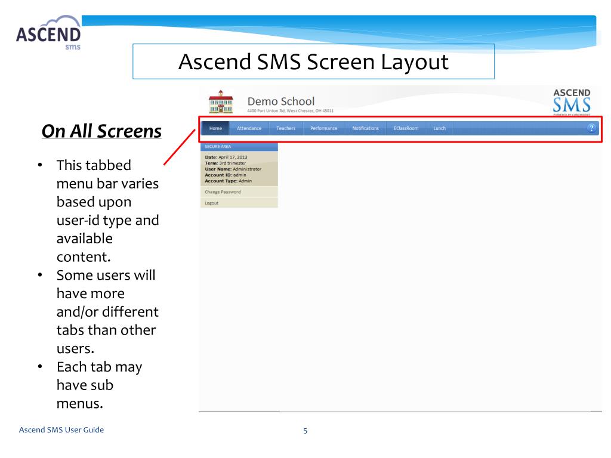Screen dimensions: 611x458
Task: Click the help question mark icon
Action: click(x=591, y=128)
